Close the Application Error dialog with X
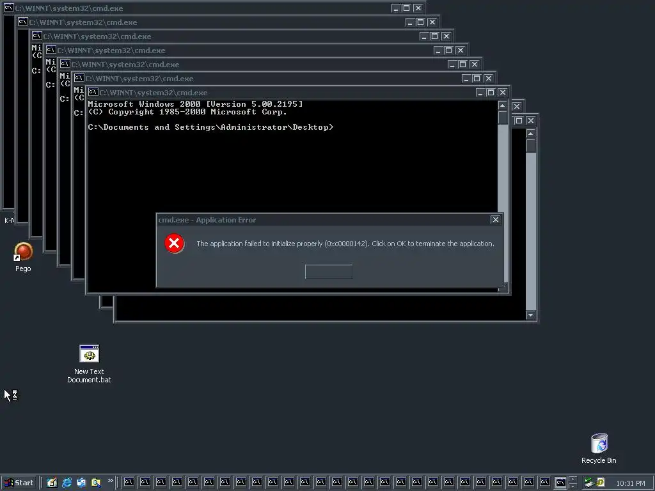The width and height of the screenshot is (655, 491). (x=495, y=220)
